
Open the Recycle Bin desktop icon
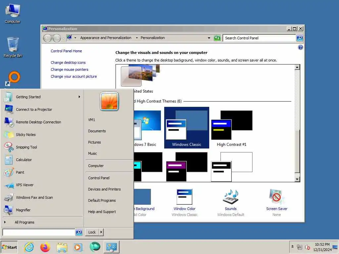[13, 47]
